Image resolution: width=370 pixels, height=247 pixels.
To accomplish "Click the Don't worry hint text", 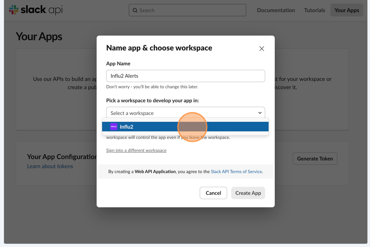I will tap(152, 87).
